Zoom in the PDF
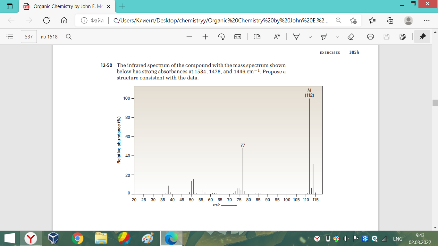The image size is (438, 246). (206, 37)
